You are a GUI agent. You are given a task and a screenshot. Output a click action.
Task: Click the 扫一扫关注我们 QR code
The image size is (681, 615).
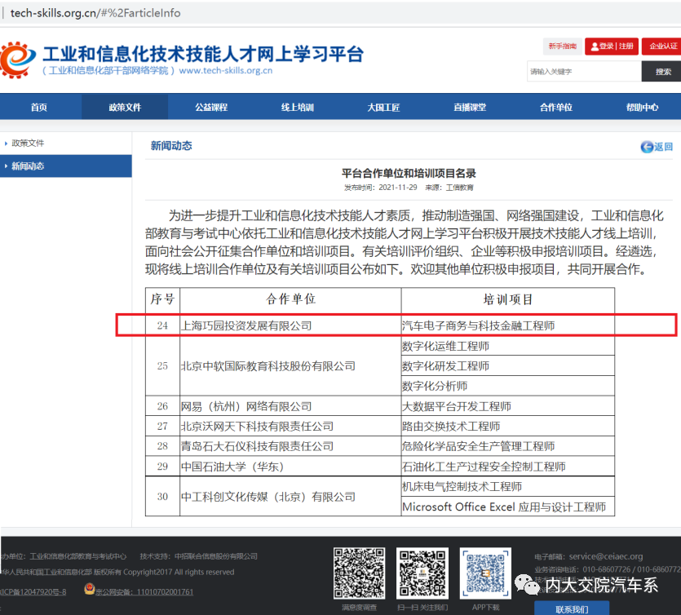coord(422,573)
